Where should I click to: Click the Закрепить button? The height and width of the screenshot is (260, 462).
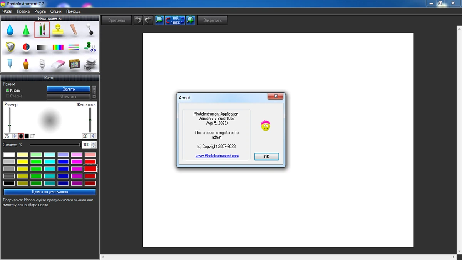pos(212,20)
